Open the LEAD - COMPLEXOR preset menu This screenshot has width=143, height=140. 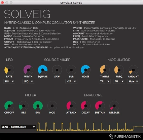click(x=18, y=127)
